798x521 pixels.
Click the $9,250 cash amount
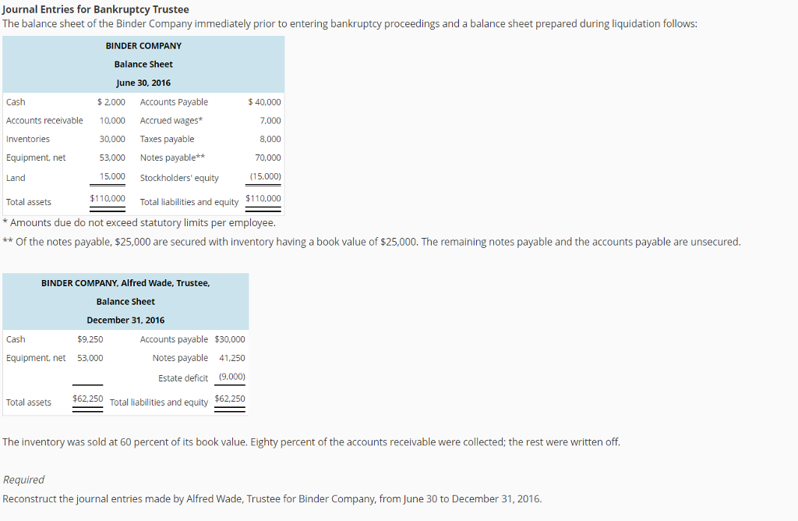(x=90, y=339)
